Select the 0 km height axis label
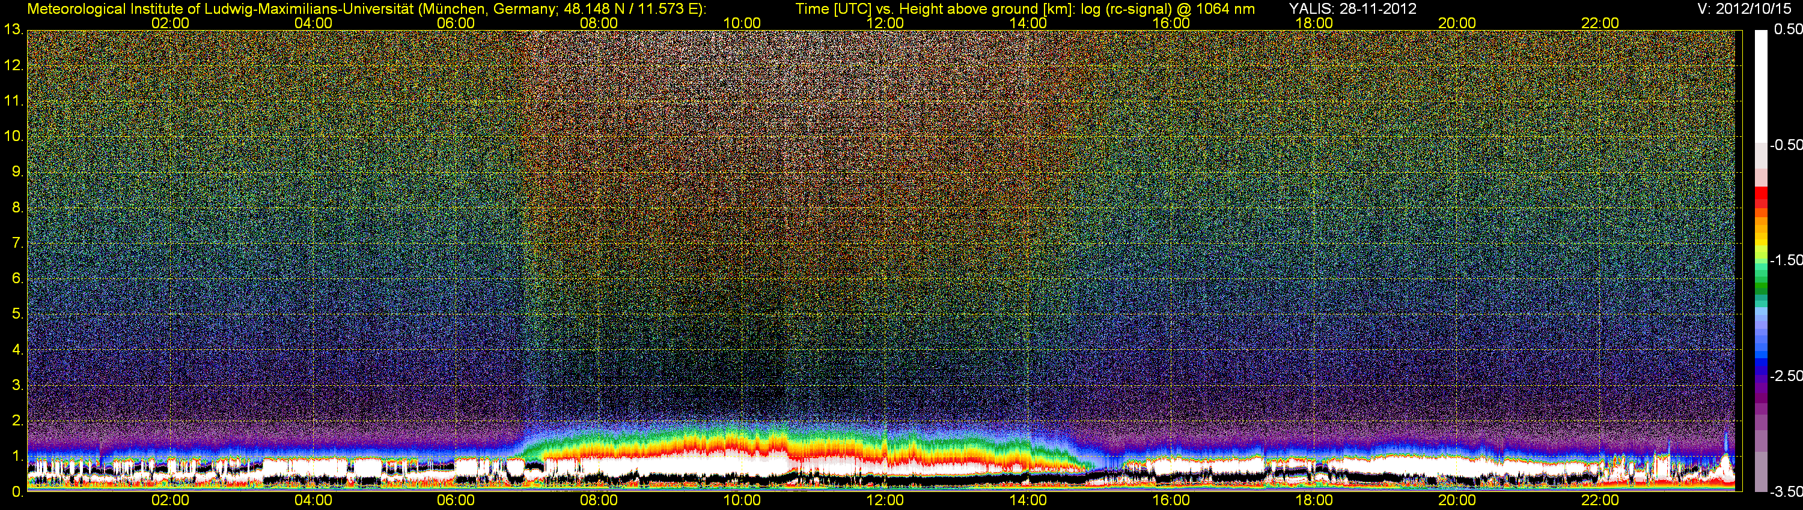 [x=17, y=492]
